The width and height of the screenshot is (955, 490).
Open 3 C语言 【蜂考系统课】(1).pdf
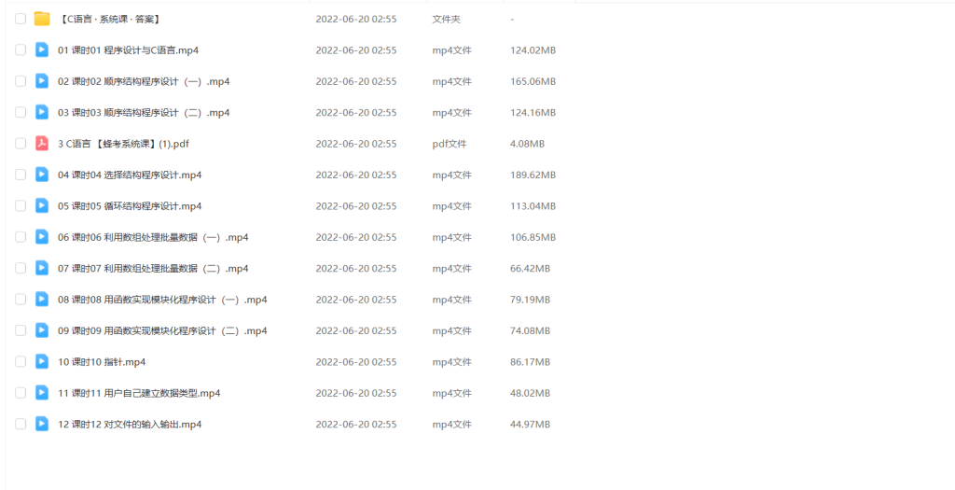123,144
